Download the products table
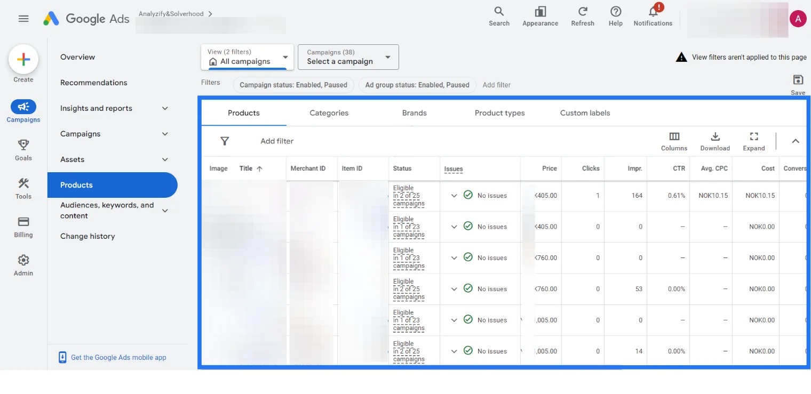Image resolution: width=811 pixels, height=394 pixels. click(x=715, y=141)
